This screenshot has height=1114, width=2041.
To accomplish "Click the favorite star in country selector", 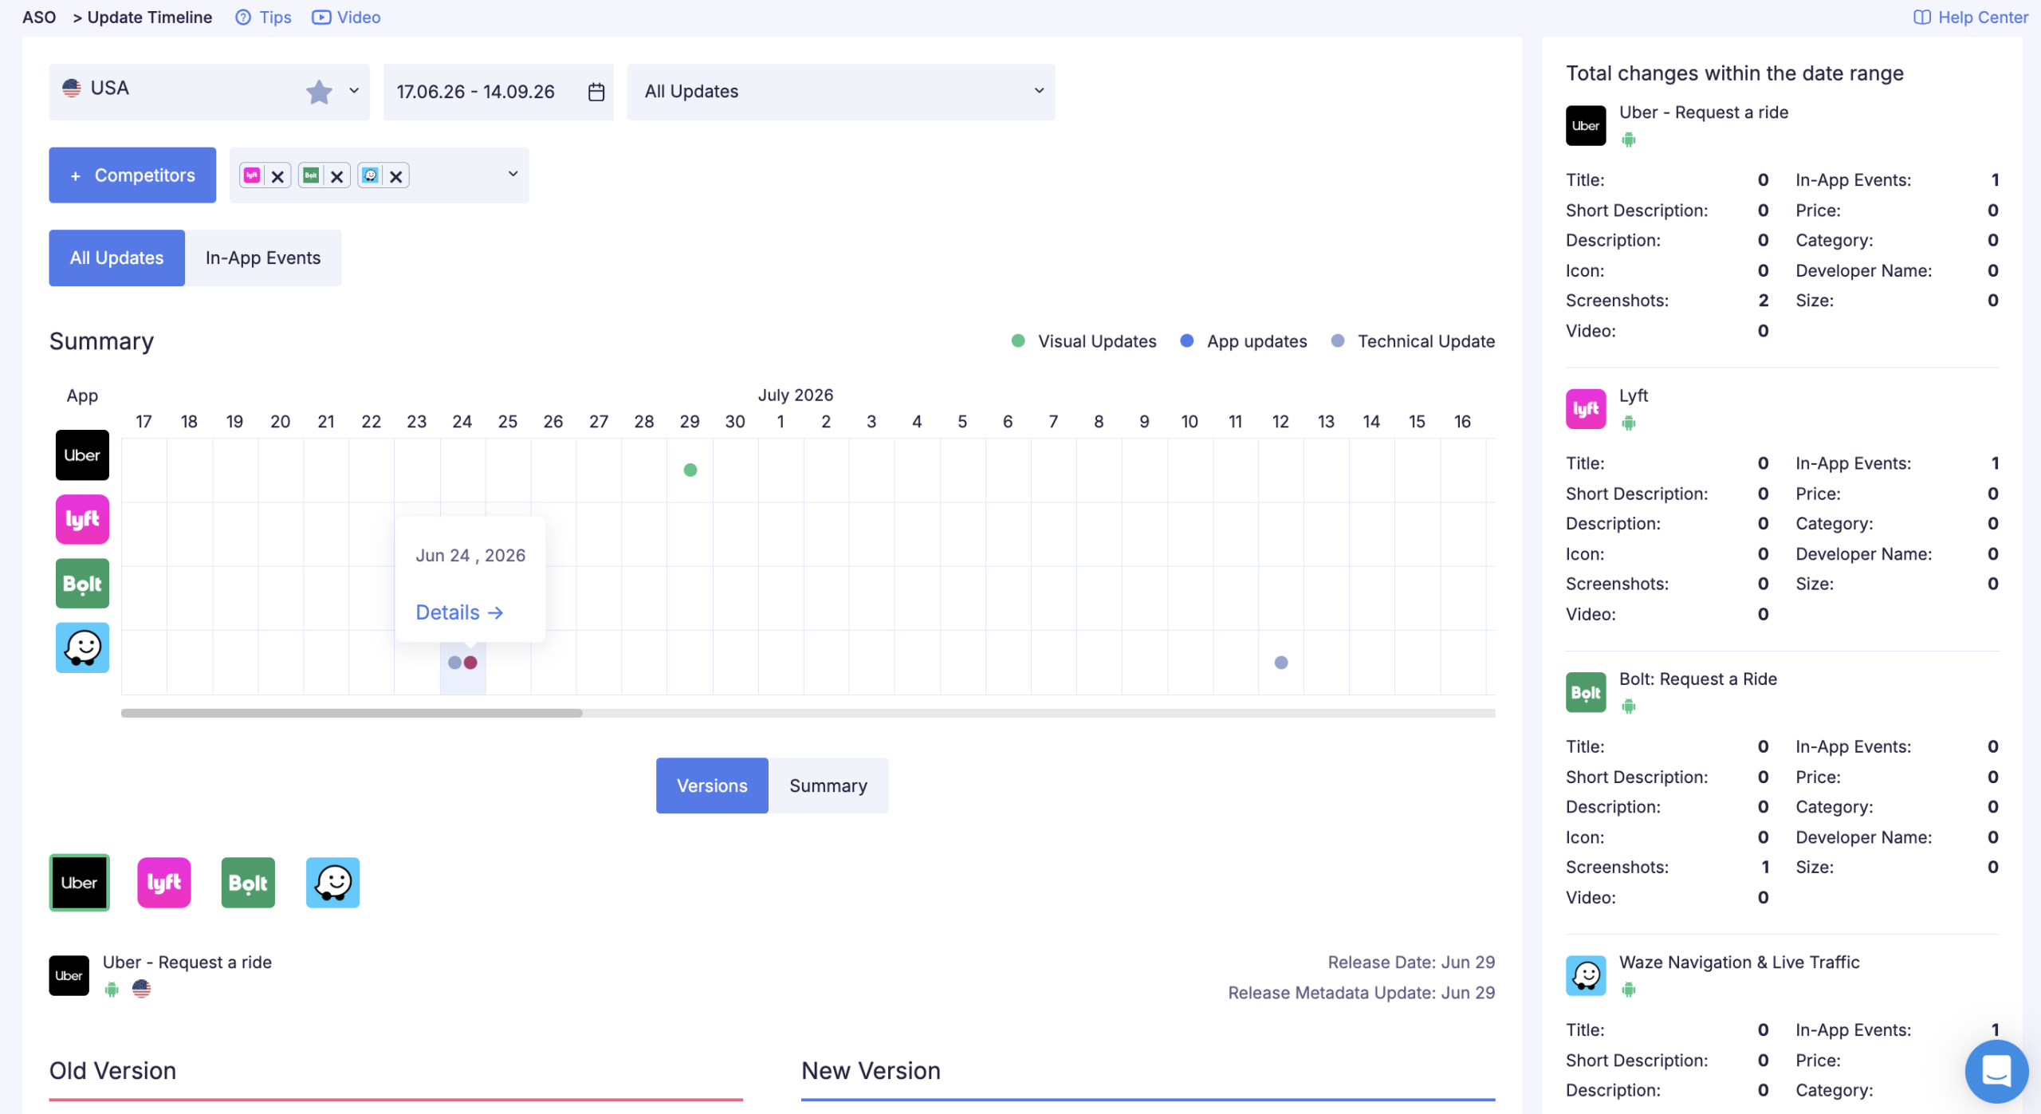I will pyautogui.click(x=319, y=92).
